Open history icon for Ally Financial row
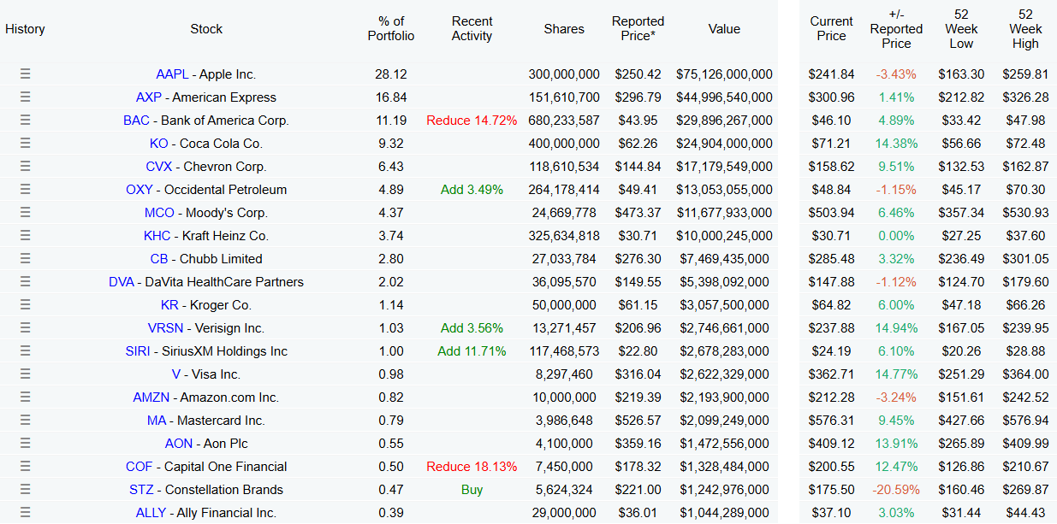Viewport: 1057px width, 524px height. coord(25,513)
